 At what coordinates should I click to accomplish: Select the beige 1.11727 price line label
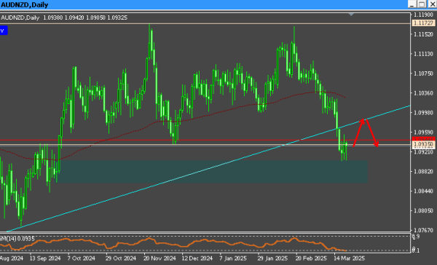click(424, 23)
